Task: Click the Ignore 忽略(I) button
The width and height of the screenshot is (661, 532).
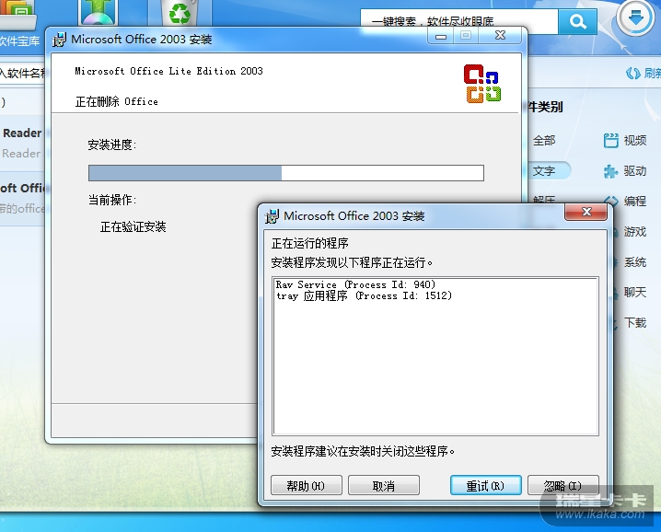Action: (x=562, y=486)
